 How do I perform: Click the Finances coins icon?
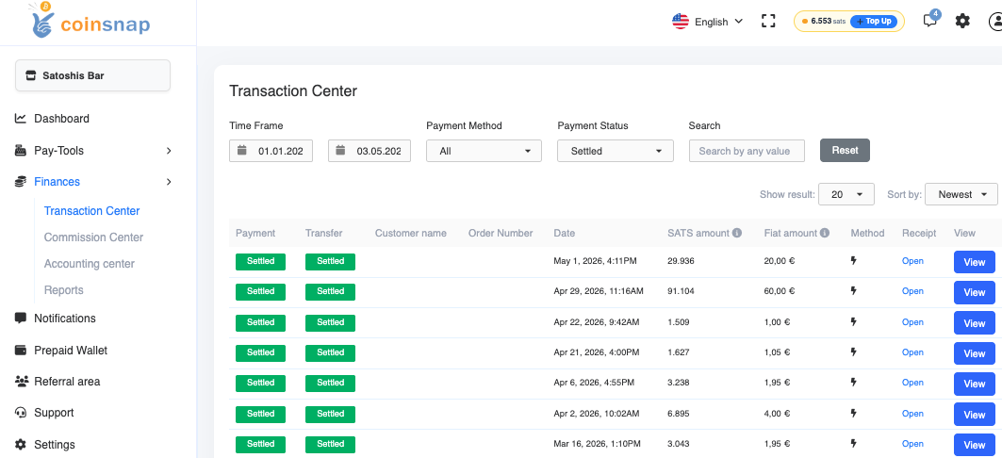click(21, 182)
